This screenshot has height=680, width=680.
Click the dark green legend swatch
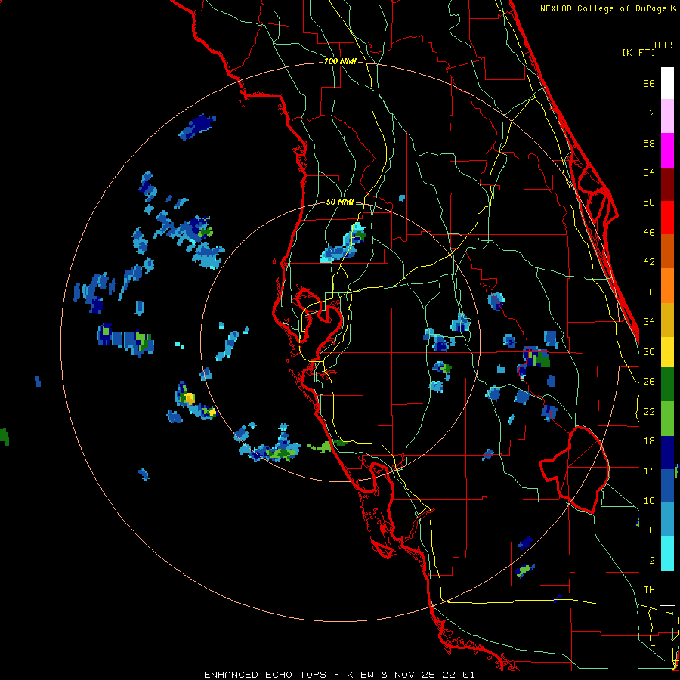[x=667, y=385]
